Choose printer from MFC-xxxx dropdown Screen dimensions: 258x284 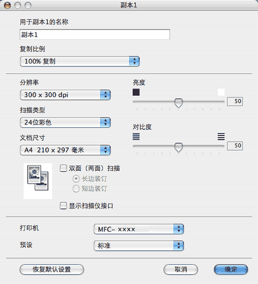coord(139,229)
